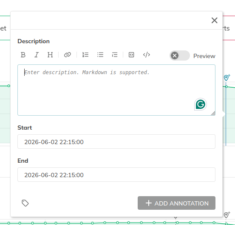Click the Preview label
The width and height of the screenshot is (235, 225).
204,56
